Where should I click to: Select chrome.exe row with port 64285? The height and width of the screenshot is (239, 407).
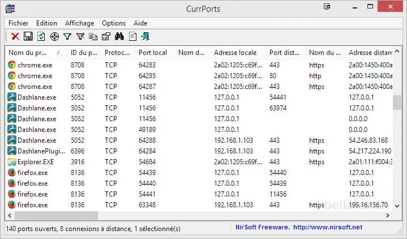coord(199,75)
